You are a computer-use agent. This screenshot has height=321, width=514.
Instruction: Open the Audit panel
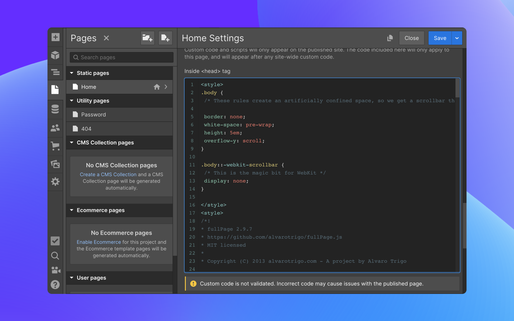[x=55, y=241]
